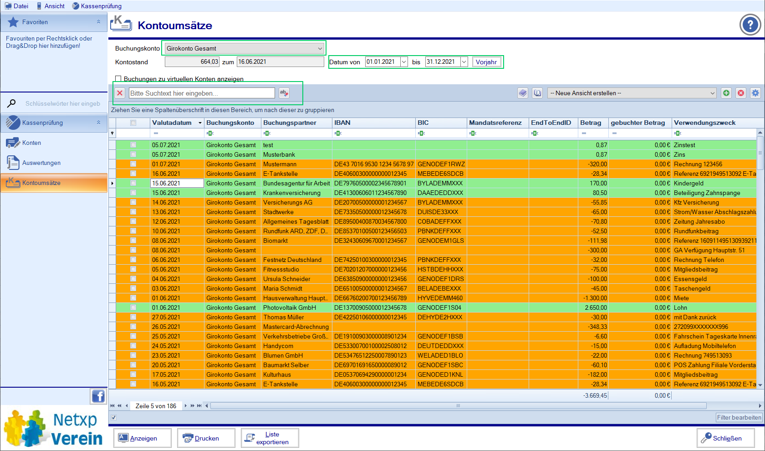
Task: Enable 'Buchungen zu virtuellen Konten anzeigen' checkbox
Action: tap(118, 79)
